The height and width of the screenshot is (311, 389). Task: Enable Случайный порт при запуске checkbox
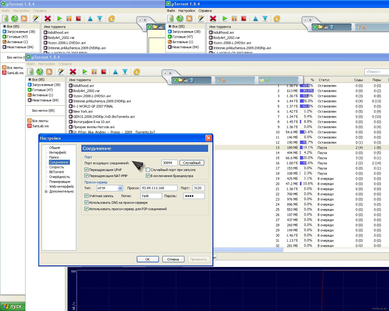[x=148, y=170]
